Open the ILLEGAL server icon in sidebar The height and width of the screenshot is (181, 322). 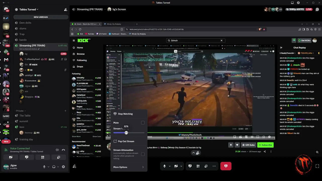(6, 34)
